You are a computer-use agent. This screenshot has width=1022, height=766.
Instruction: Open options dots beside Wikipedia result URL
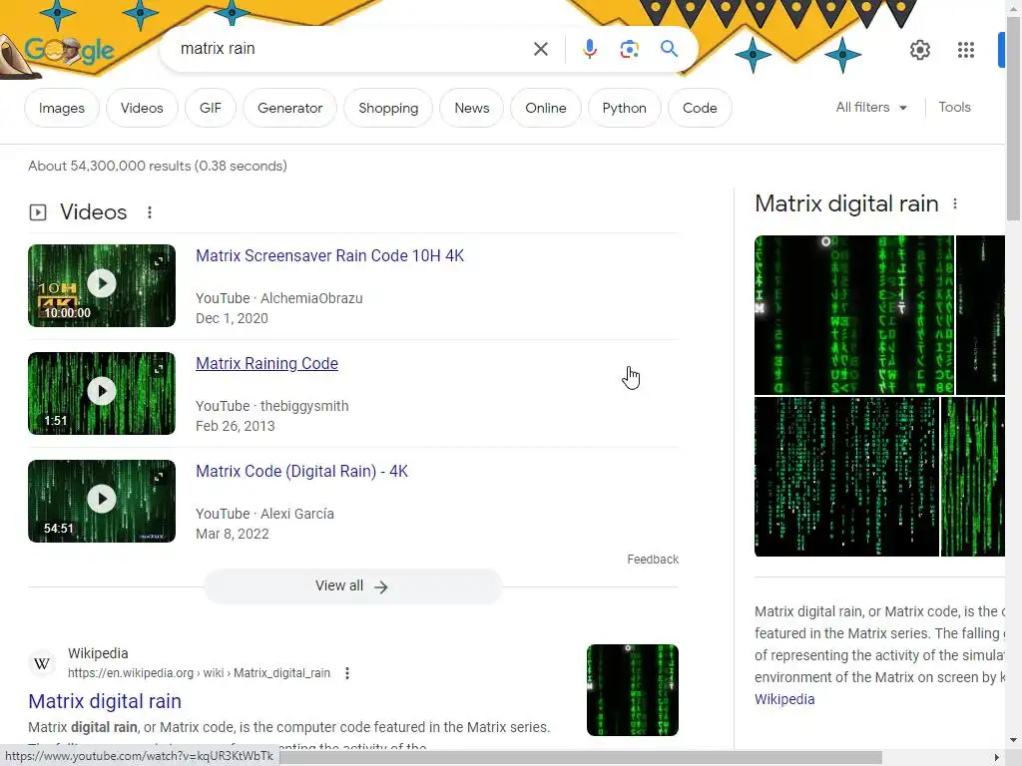coord(347,673)
